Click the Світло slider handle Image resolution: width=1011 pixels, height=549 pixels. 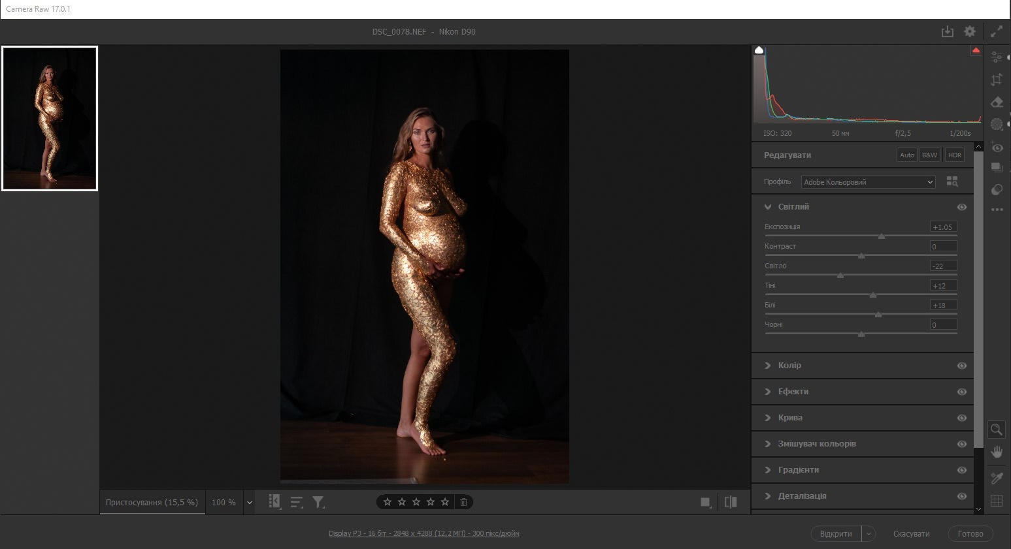pyautogui.click(x=840, y=275)
